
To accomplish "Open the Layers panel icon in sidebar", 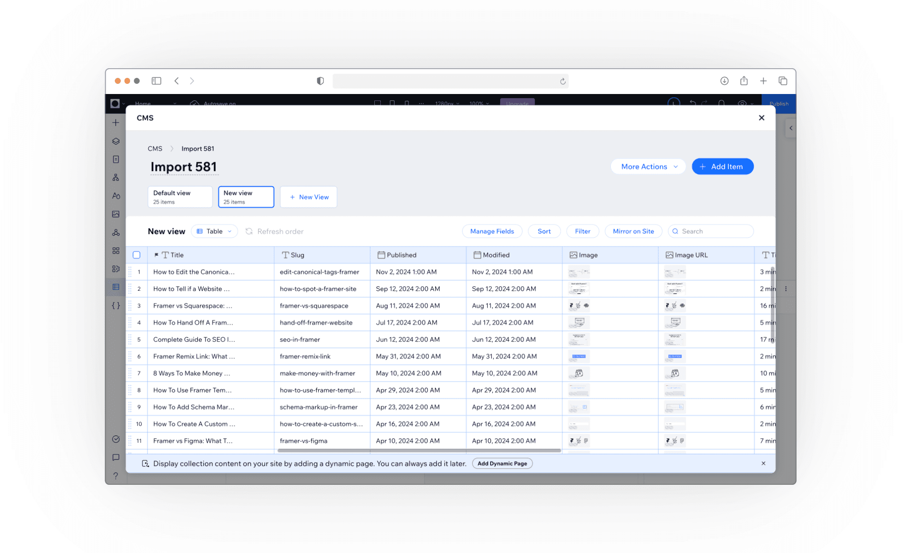I will coord(116,141).
